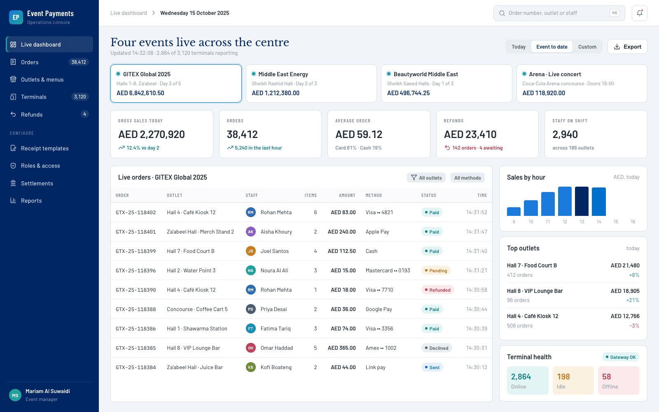The image size is (659, 412).
Task: Select the Event to date range
Action: pyautogui.click(x=552, y=47)
